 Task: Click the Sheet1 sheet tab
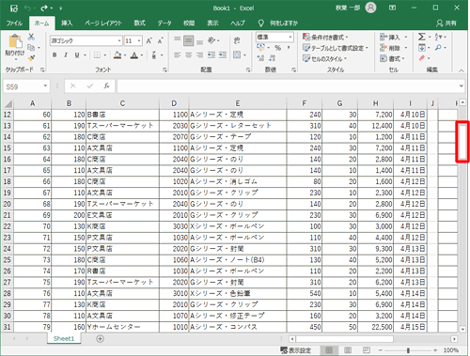pos(64,338)
